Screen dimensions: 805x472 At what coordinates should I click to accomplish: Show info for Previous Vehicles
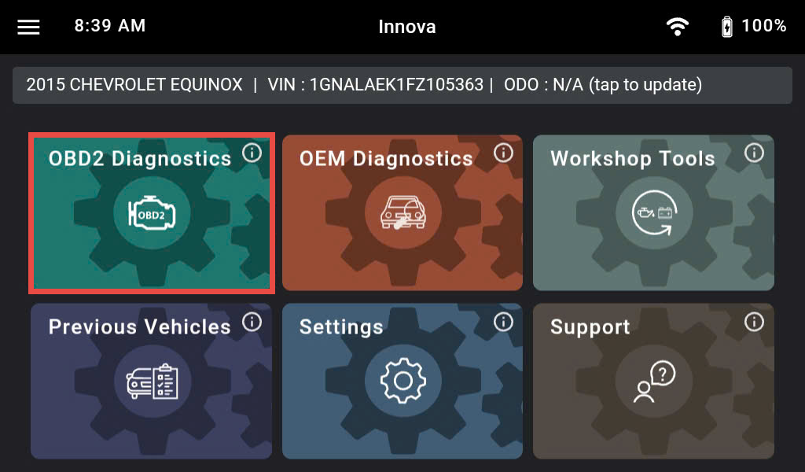tap(252, 322)
